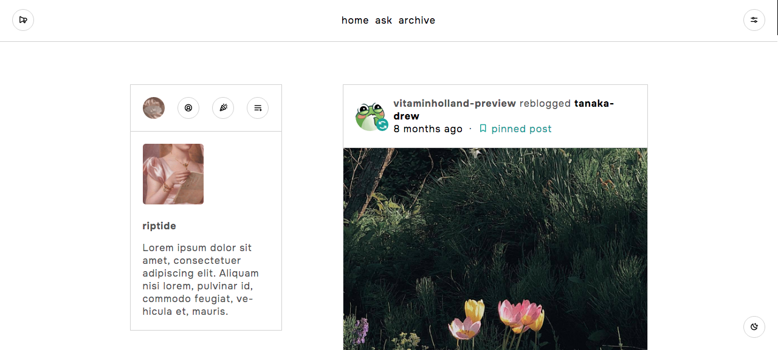Click the frog avatar on the post header
Screen dimensions: 778x350
370,116
